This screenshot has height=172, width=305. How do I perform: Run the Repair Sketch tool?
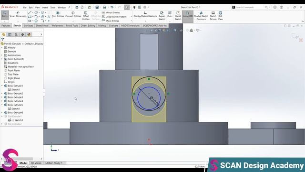point(162,16)
